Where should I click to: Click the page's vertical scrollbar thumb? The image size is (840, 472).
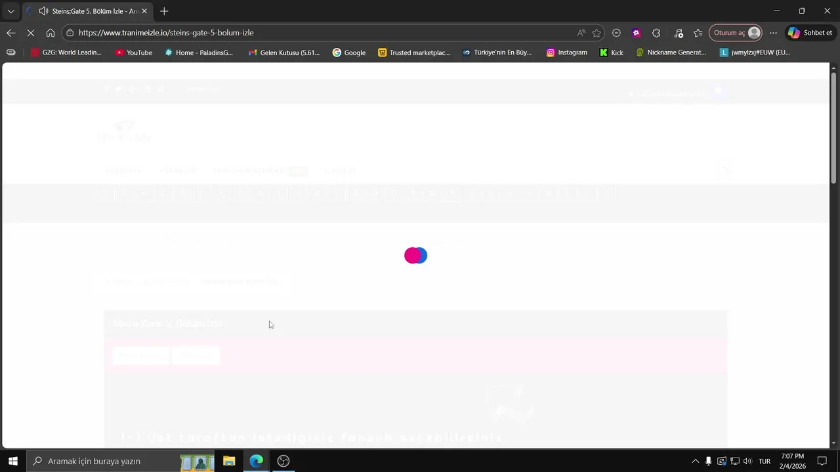point(834,128)
